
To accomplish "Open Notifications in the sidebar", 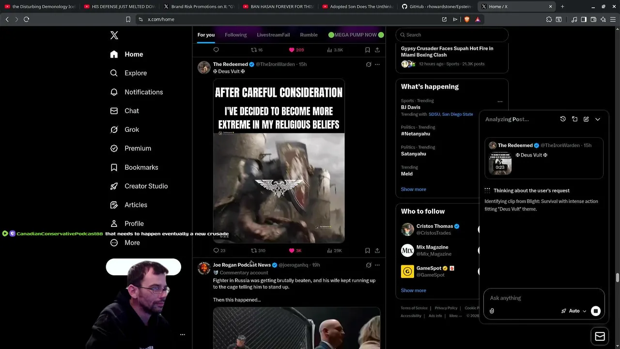I will pos(137,92).
